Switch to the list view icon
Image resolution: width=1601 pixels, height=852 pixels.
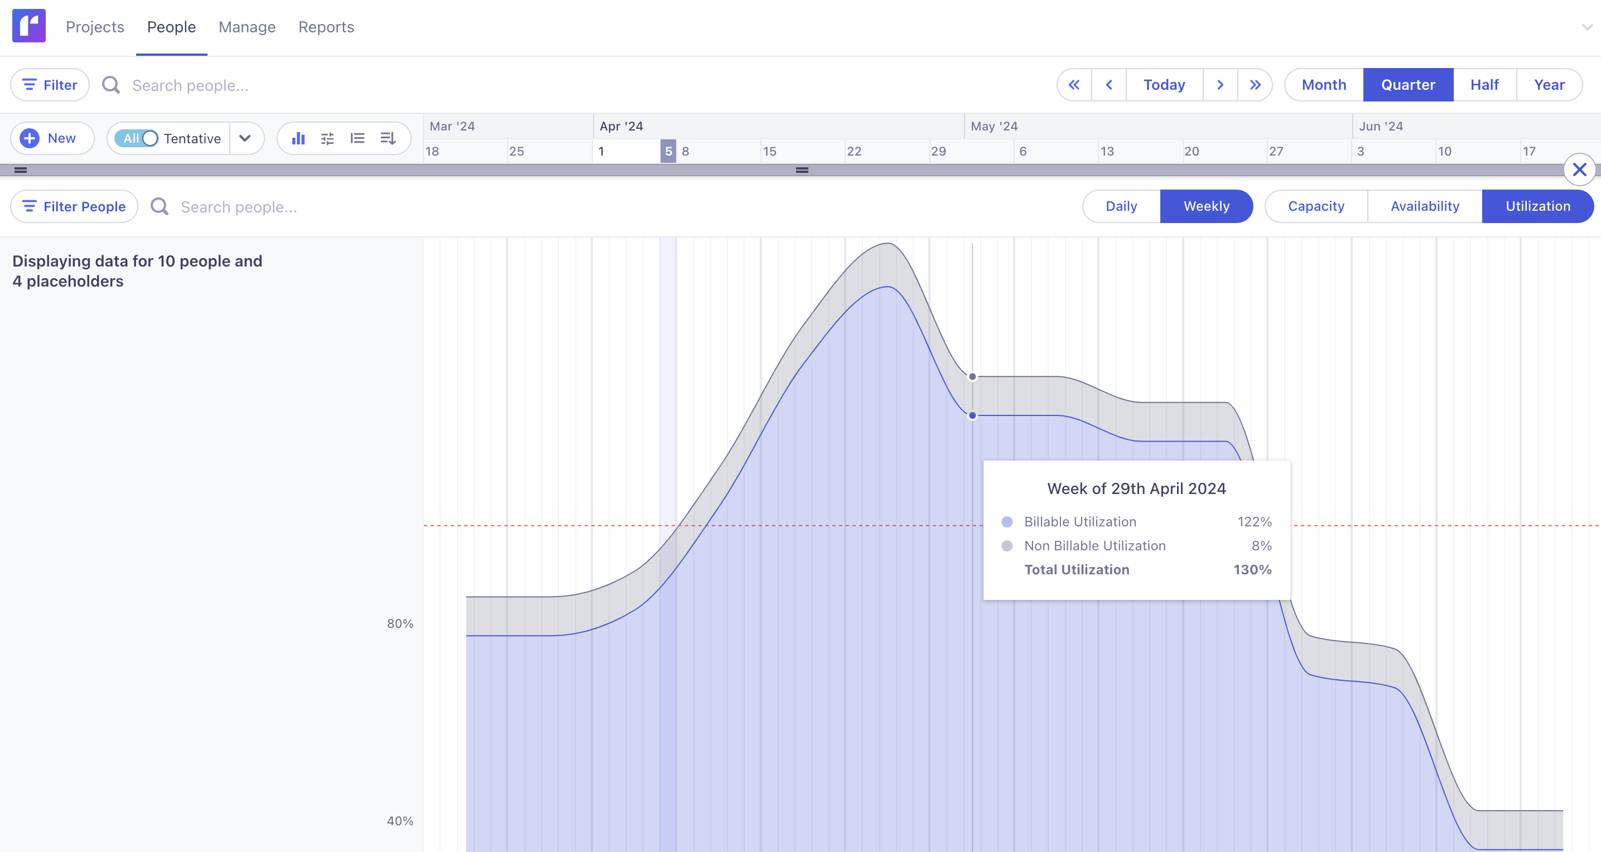(x=358, y=138)
